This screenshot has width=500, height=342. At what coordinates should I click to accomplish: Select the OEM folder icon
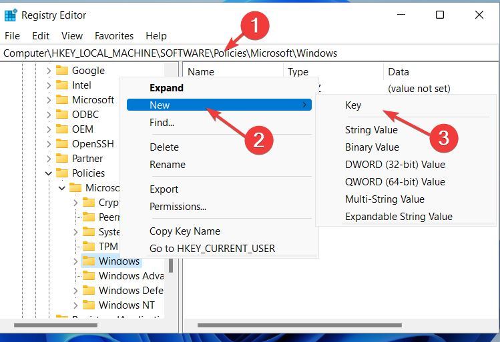62,129
